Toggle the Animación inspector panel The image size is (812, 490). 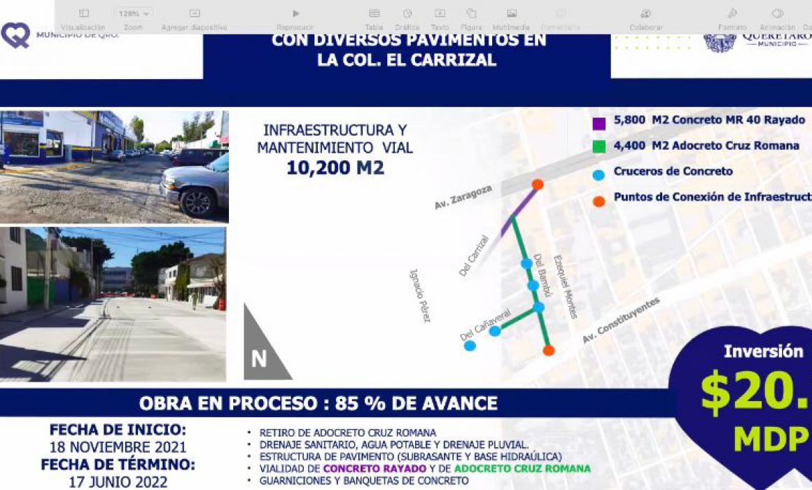point(777,19)
